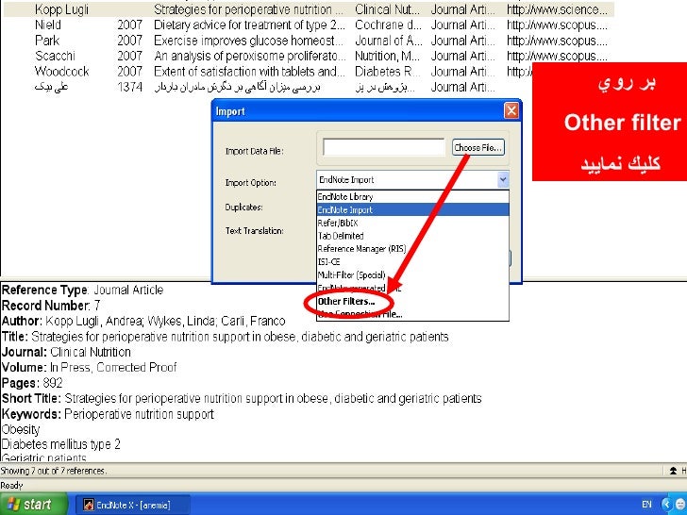Click the Keywords line in preview

tap(108, 414)
